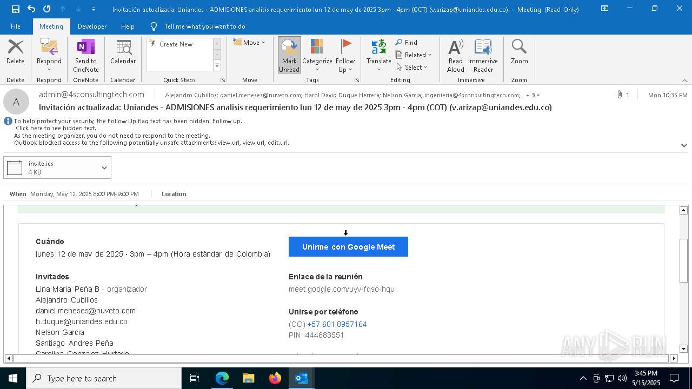
Task: Open the Follow Up flag menu
Action: coord(345,55)
